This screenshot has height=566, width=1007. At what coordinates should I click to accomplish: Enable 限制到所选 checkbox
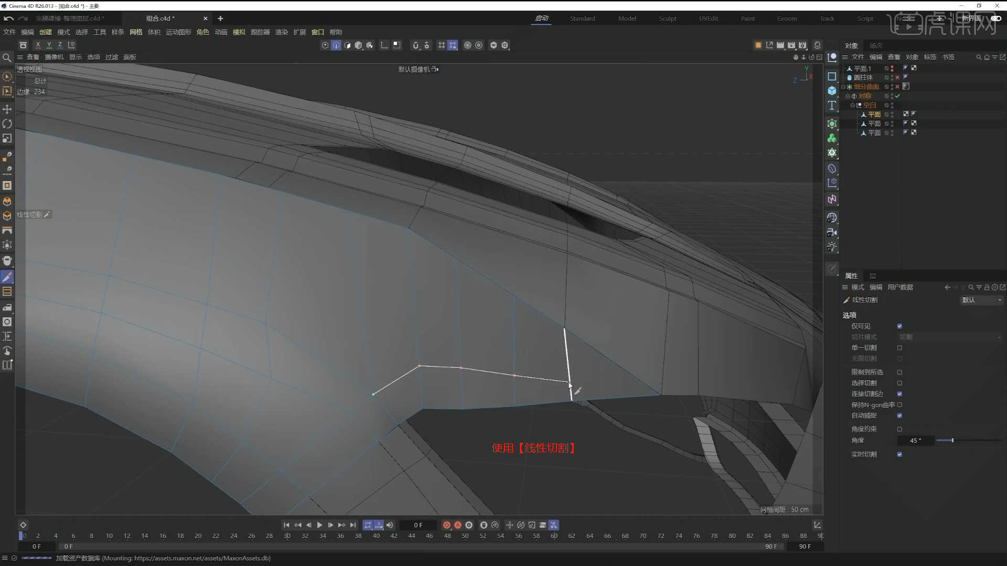tap(899, 372)
